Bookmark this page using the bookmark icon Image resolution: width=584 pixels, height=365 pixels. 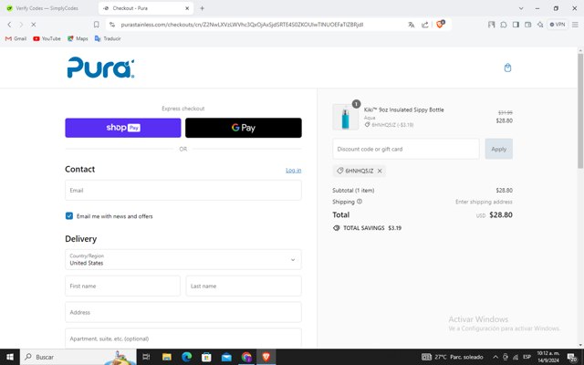point(97,25)
